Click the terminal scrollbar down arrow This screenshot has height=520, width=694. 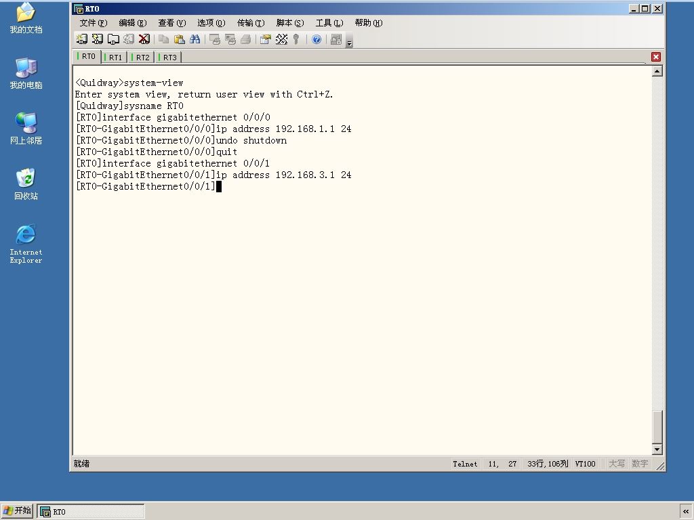[x=657, y=450]
